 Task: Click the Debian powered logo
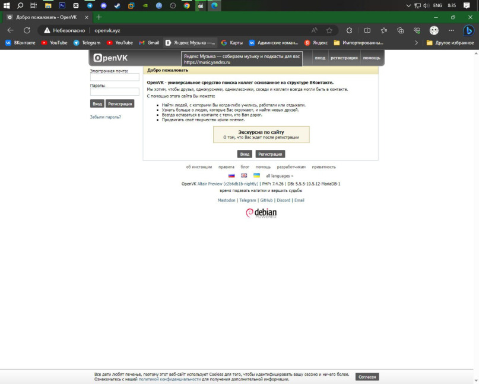(261, 213)
